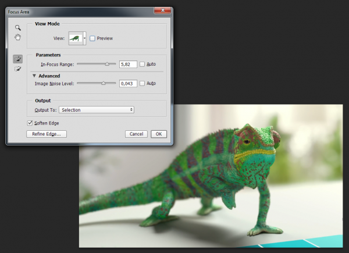349x253 pixels.
Task: Click the Image Noise Level value field
Action: (127, 84)
